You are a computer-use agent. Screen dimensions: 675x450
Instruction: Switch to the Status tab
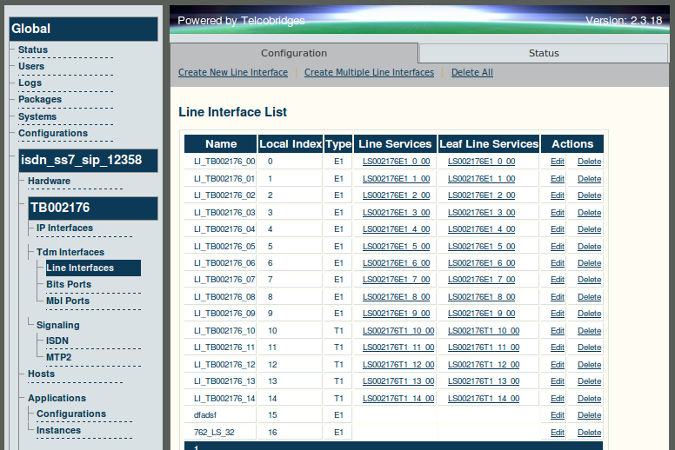point(544,53)
